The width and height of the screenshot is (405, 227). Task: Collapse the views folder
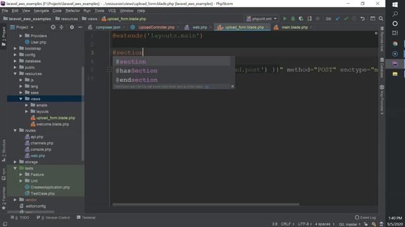coord(21,99)
